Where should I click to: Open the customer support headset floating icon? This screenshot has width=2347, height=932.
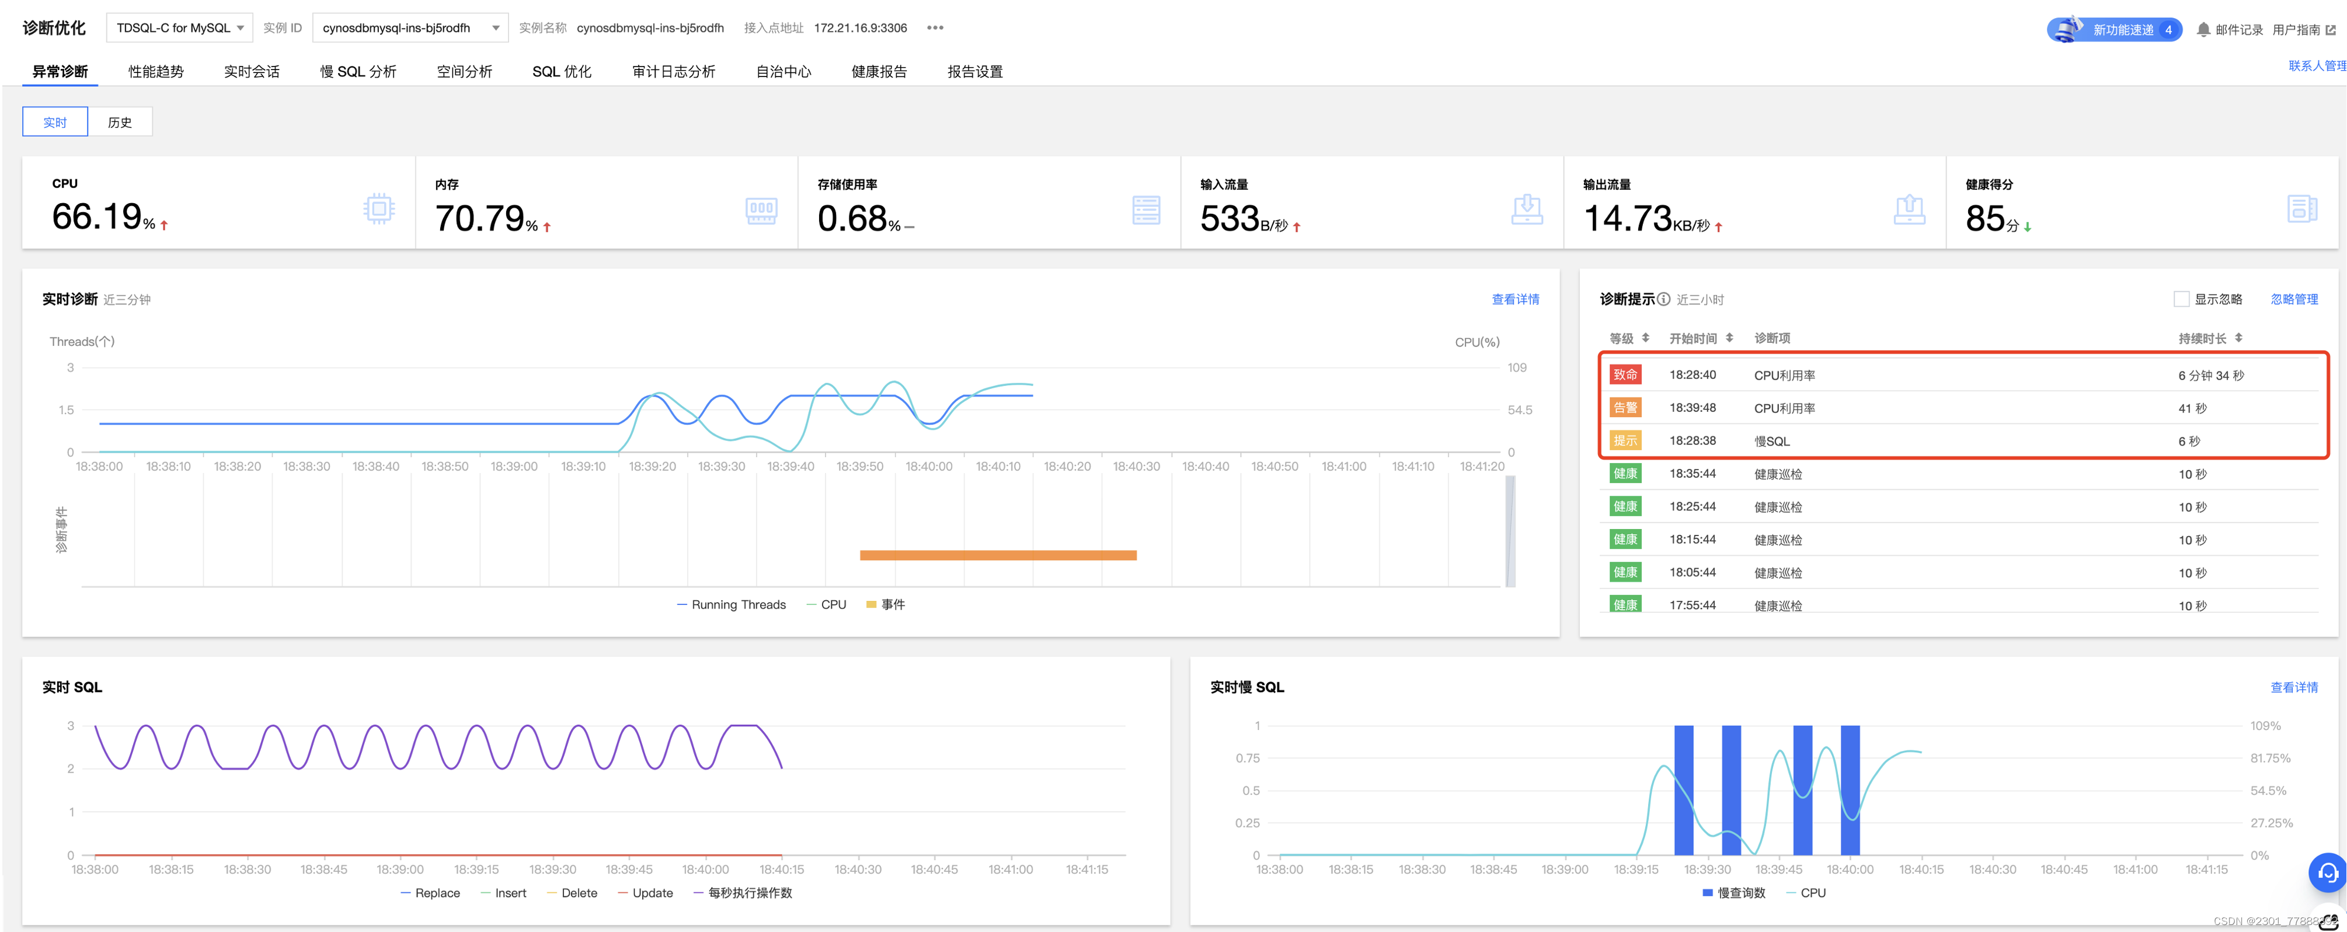tap(2327, 873)
